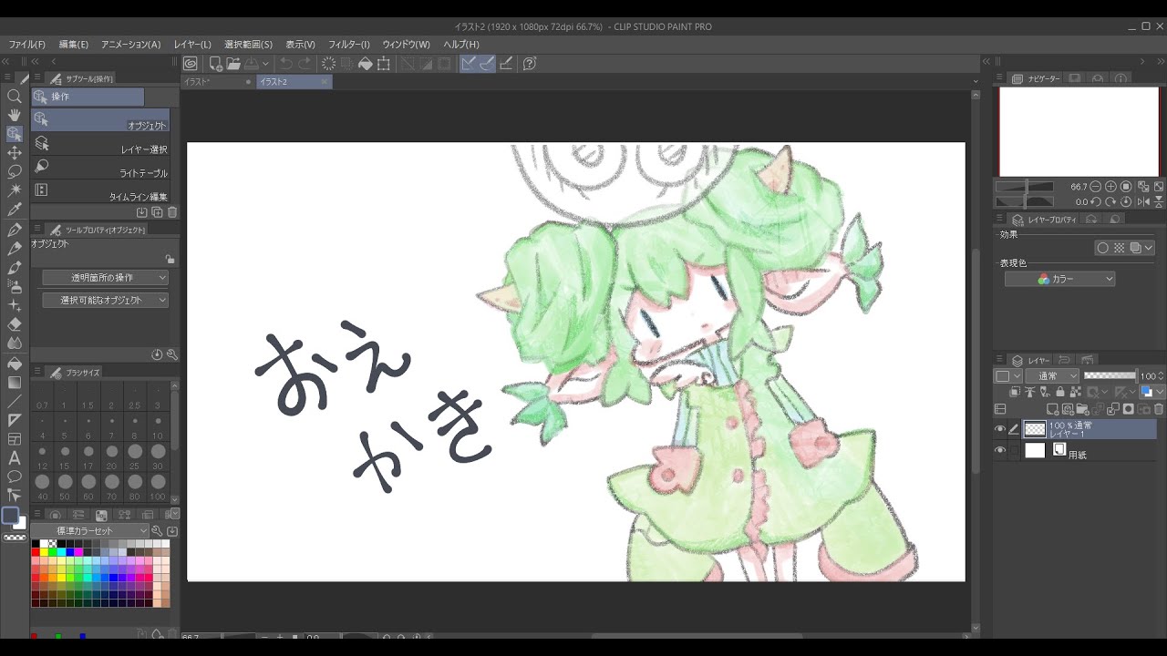Viewport: 1167px width, 656px height.
Task: Click the Scale/Rotate transform icon
Action: pos(384,63)
